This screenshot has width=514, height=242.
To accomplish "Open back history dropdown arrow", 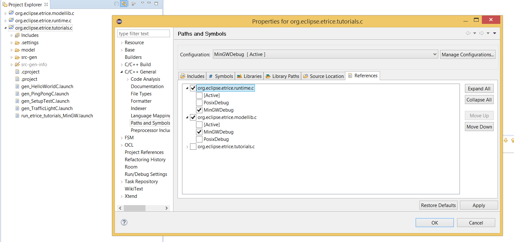I will (x=475, y=33).
